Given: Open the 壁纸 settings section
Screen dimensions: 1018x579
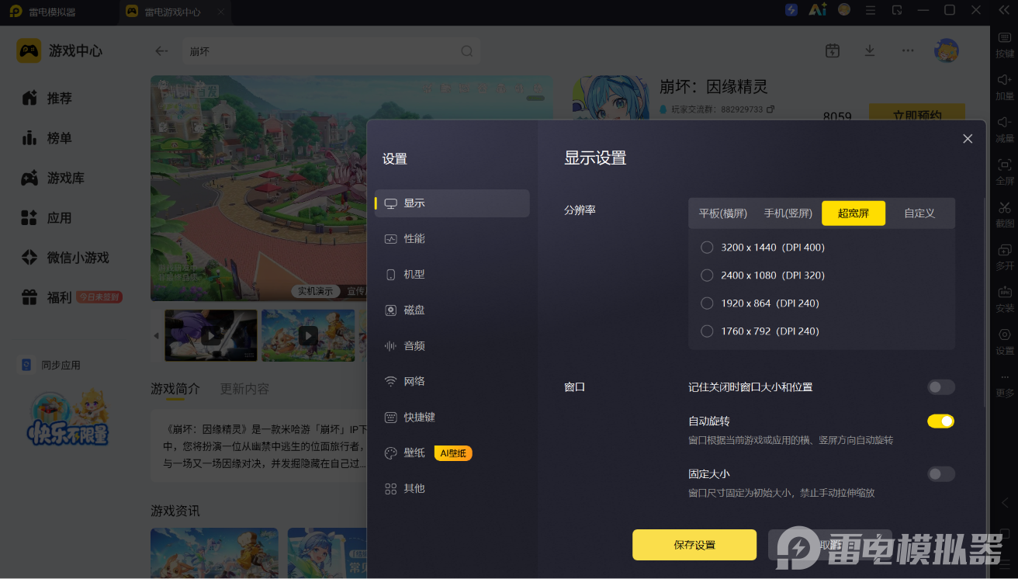Looking at the screenshot, I should (452, 453).
